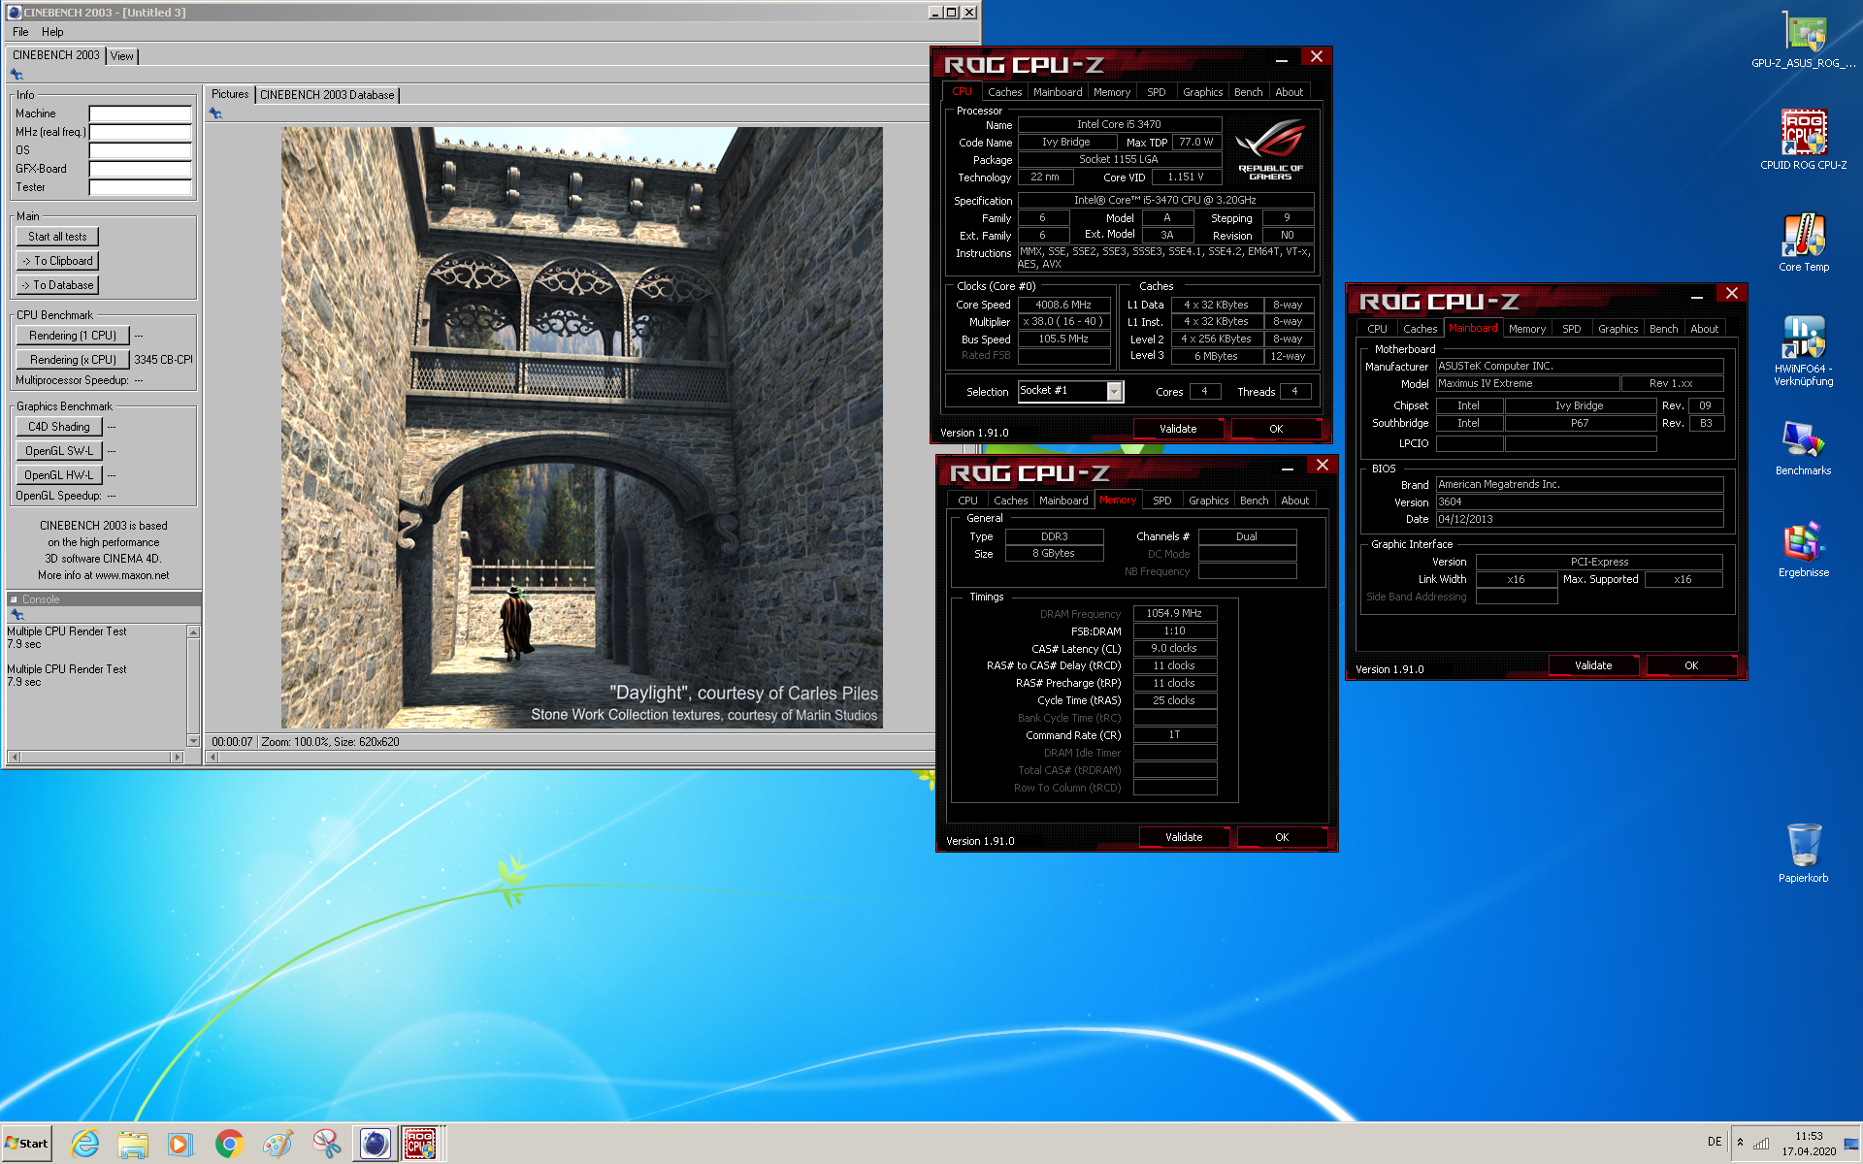Click the rendered Daylight picture

pos(581,428)
